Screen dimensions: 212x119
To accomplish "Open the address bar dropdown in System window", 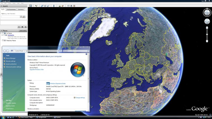I will point(59,51).
